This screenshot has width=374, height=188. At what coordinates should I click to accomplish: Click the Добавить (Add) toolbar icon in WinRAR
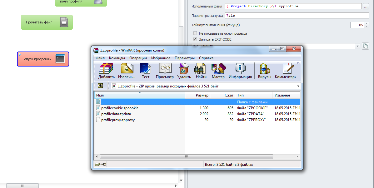coord(106,71)
